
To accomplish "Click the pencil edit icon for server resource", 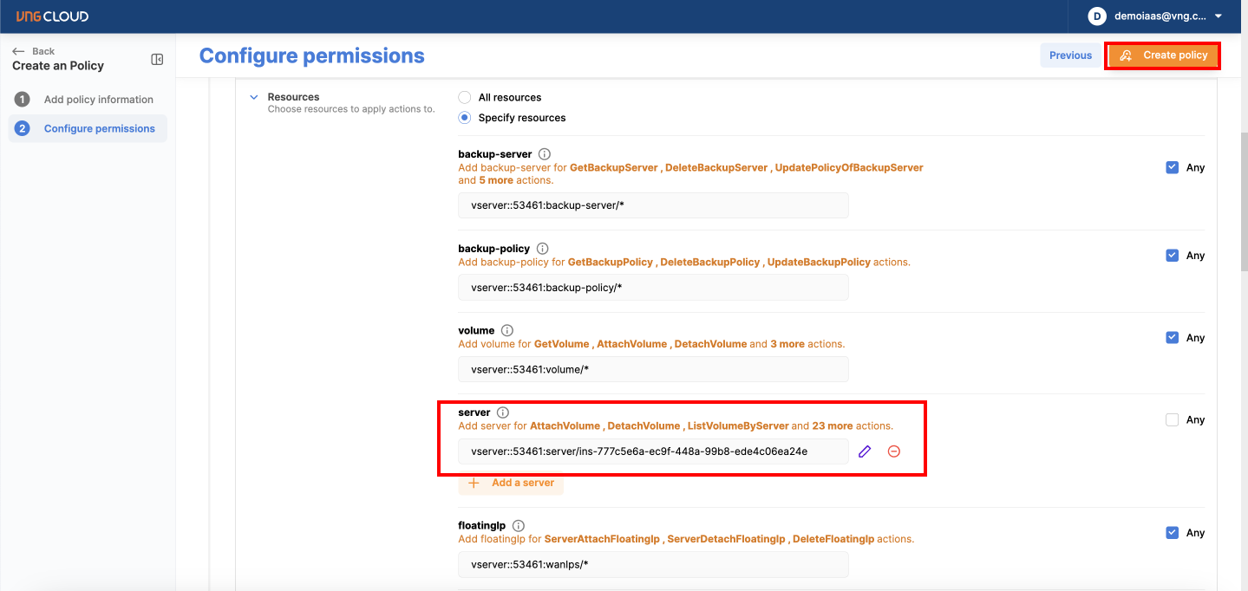I will coord(864,451).
